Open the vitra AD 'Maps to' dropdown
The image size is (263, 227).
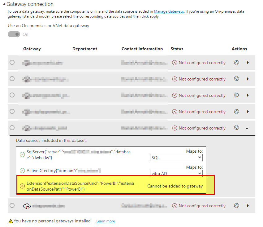[x=176, y=173]
